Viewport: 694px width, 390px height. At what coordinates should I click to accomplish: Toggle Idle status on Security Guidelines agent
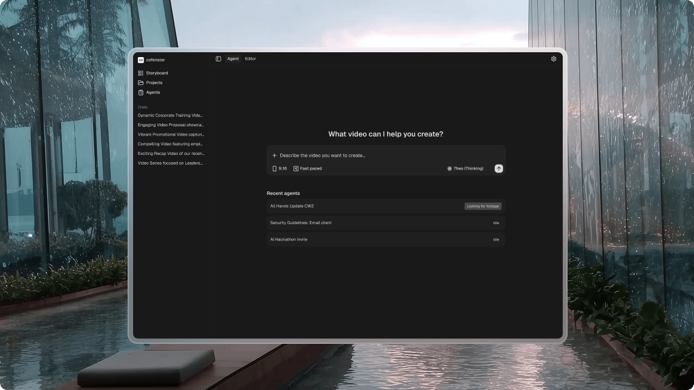click(x=496, y=222)
